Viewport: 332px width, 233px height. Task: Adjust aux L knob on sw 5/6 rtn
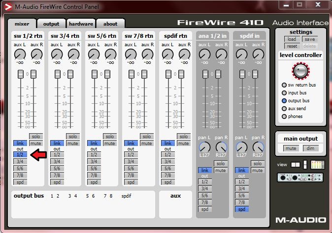(x=94, y=54)
